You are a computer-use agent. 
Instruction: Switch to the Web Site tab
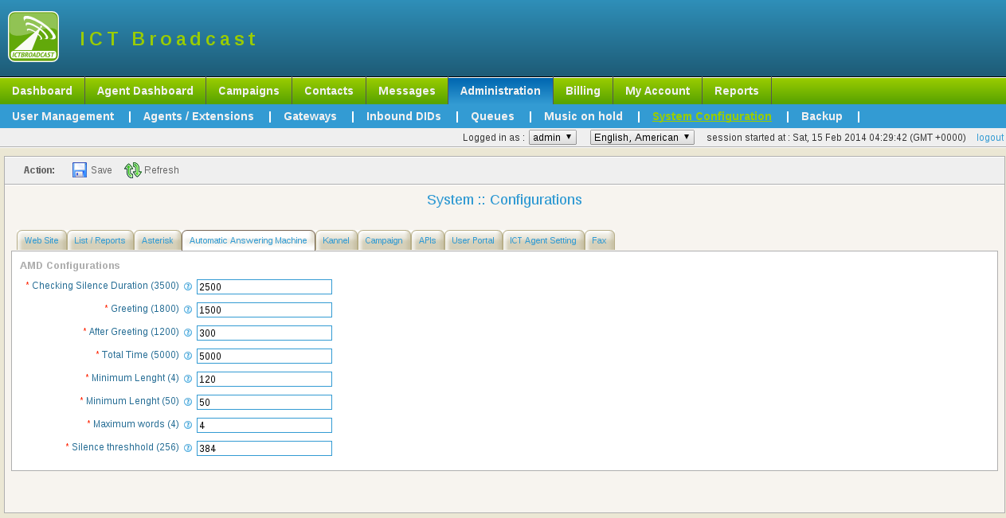point(41,240)
